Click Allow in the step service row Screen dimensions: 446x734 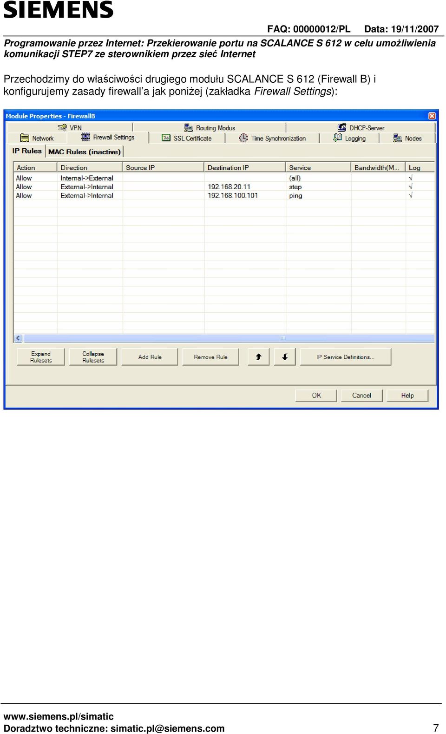point(24,186)
